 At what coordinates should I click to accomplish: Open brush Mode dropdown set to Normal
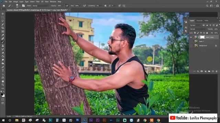41,6
